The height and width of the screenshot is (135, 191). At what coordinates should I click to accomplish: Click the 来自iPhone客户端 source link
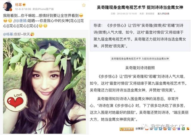(43, 9)
